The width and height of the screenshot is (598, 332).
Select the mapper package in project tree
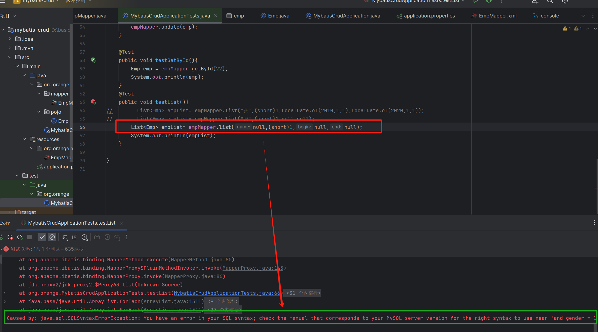click(56, 94)
